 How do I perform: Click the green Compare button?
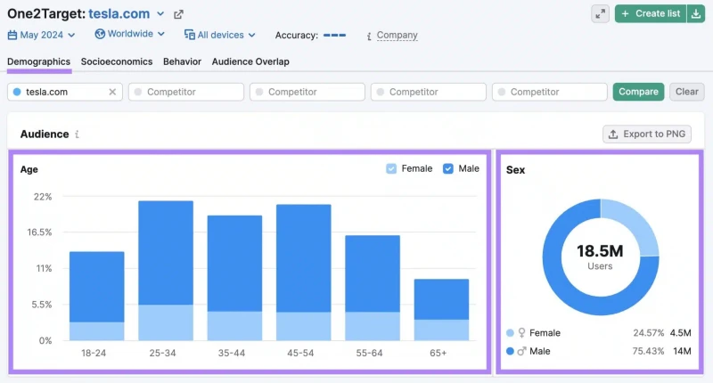pyautogui.click(x=638, y=92)
